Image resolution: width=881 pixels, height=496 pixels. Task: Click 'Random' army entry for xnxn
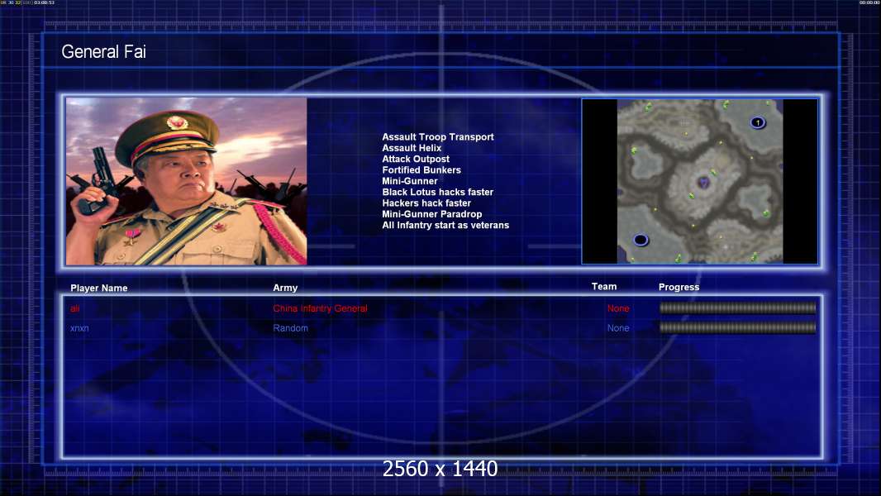(290, 328)
